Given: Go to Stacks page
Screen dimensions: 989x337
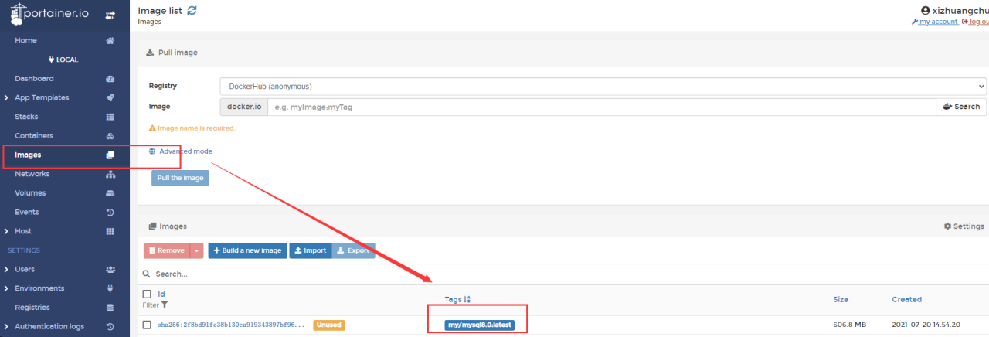Looking at the screenshot, I should point(26,117).
